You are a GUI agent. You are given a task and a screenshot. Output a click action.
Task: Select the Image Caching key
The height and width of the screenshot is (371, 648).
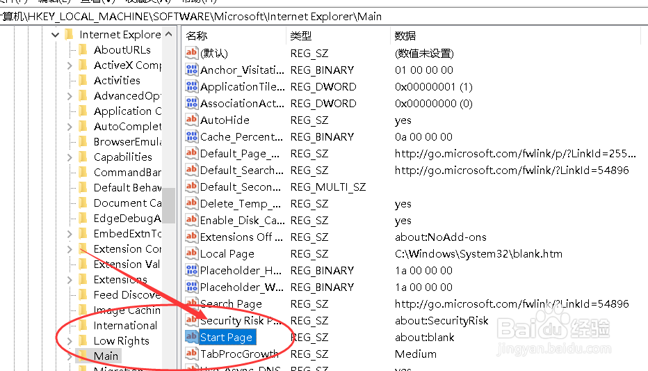pyautogui.click(x=127, y=310)
